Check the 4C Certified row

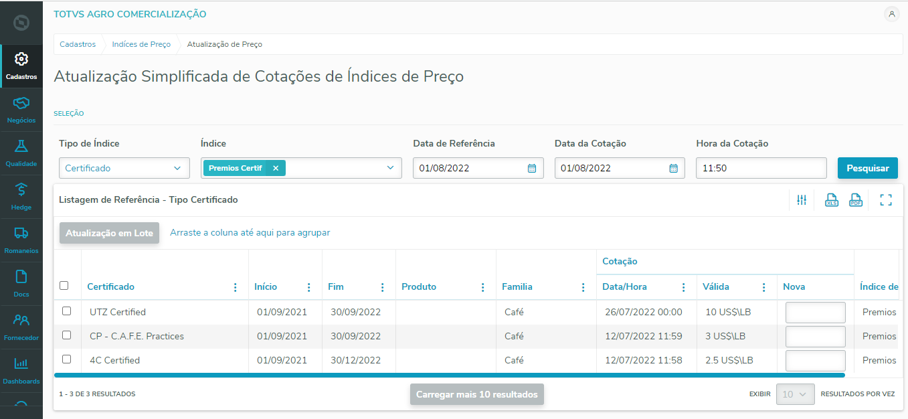(x=66, y=359)
